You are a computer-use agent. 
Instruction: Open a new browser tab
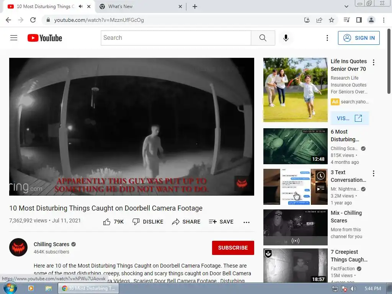click(x=195, y=7)
